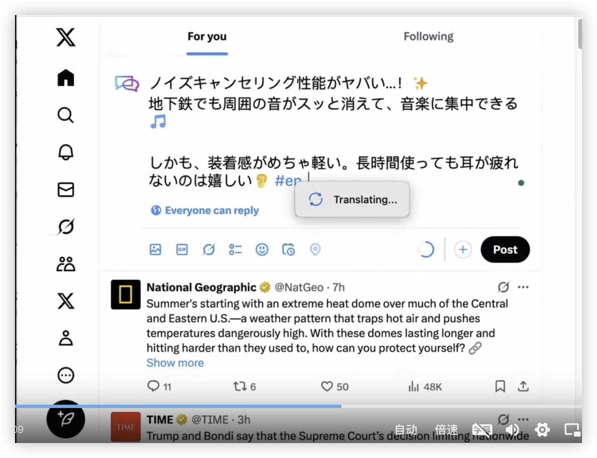Like the NatGeo post (50 likes)

[334, 386]
